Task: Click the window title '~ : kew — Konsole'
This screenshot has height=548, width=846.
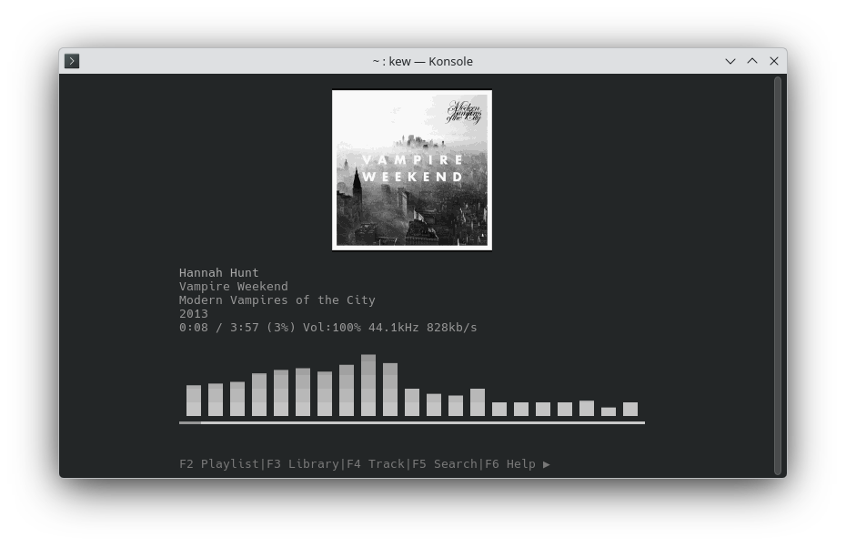Action: 422,62
